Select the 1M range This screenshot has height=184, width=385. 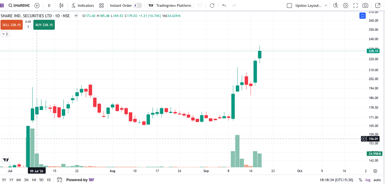34,180
